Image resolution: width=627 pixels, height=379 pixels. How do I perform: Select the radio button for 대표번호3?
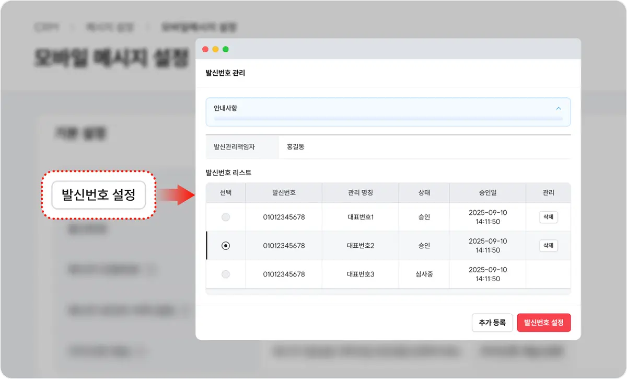[x=226, y=274]
